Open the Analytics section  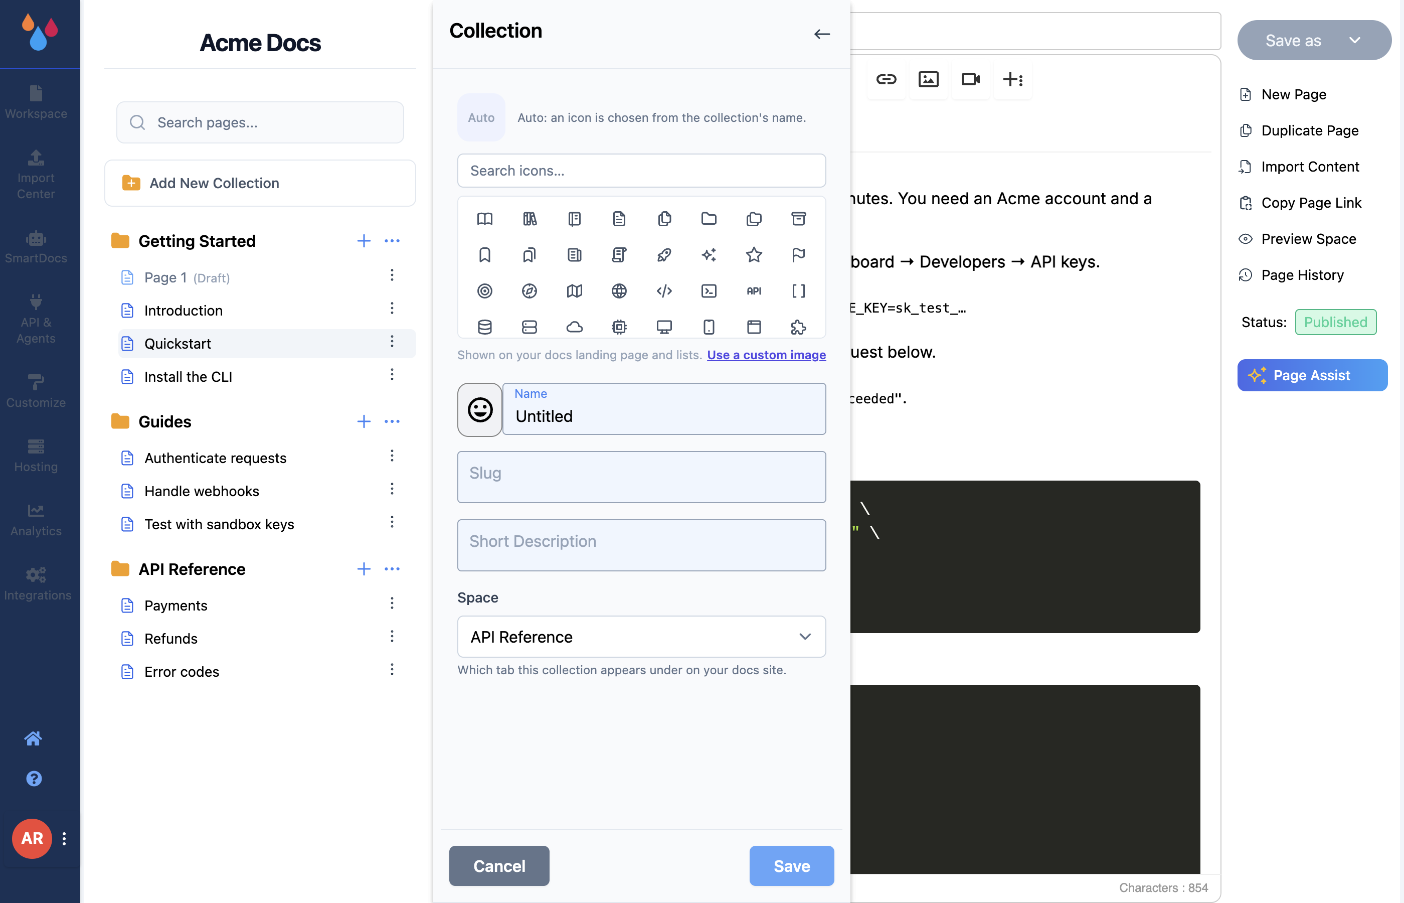36,520
